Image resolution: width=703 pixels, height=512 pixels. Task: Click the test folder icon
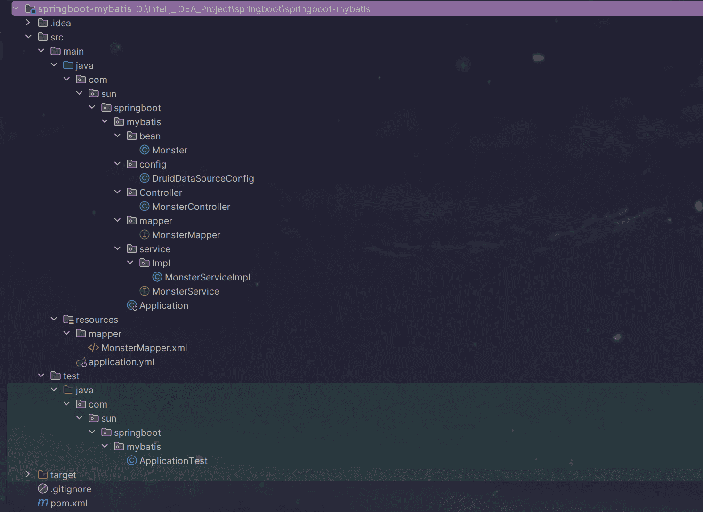coord(56,376)
